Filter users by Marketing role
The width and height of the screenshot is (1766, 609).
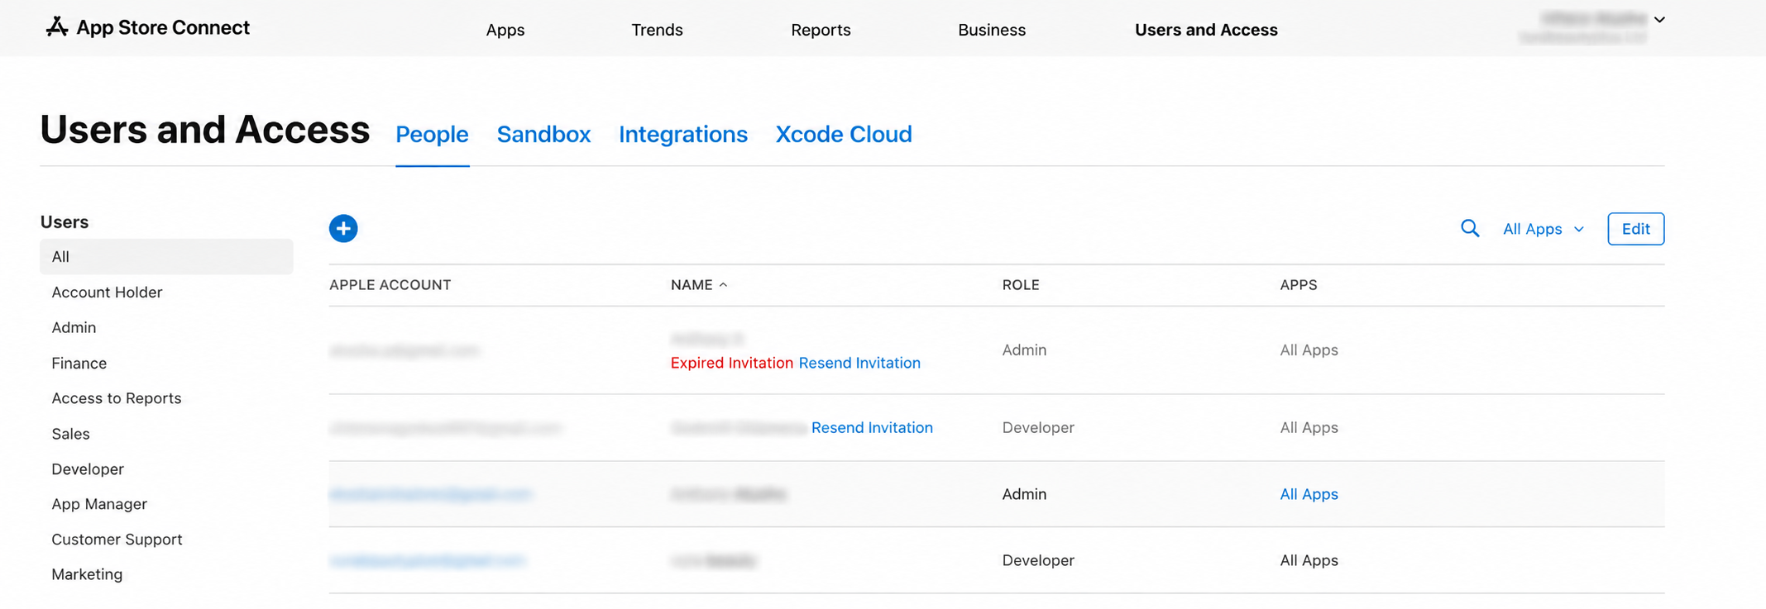[87, 574]
